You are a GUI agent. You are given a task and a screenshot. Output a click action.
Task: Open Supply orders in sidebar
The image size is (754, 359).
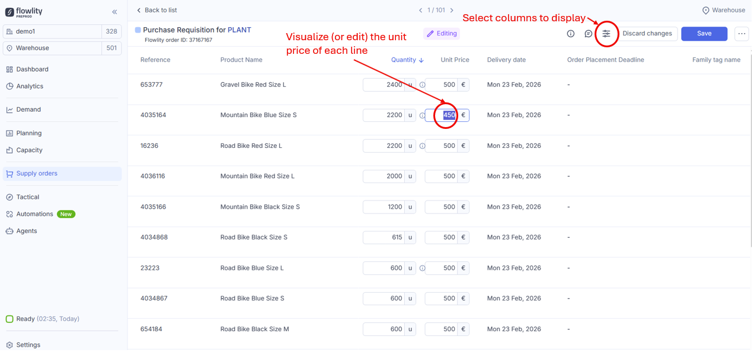[x=37, y=173]
